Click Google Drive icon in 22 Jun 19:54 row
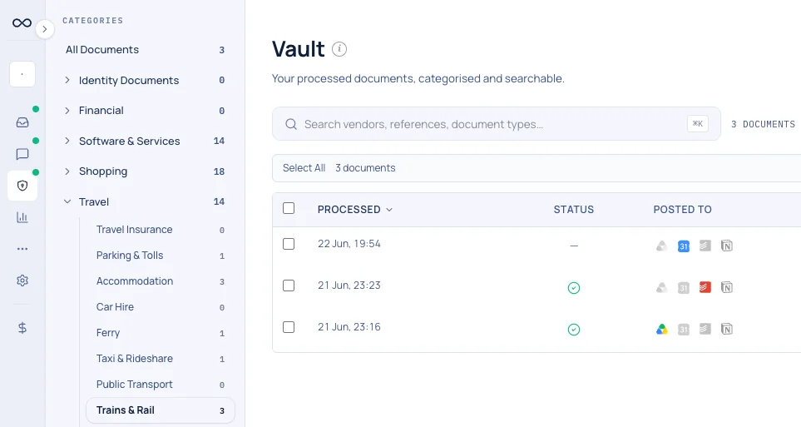 coord(661,246)
